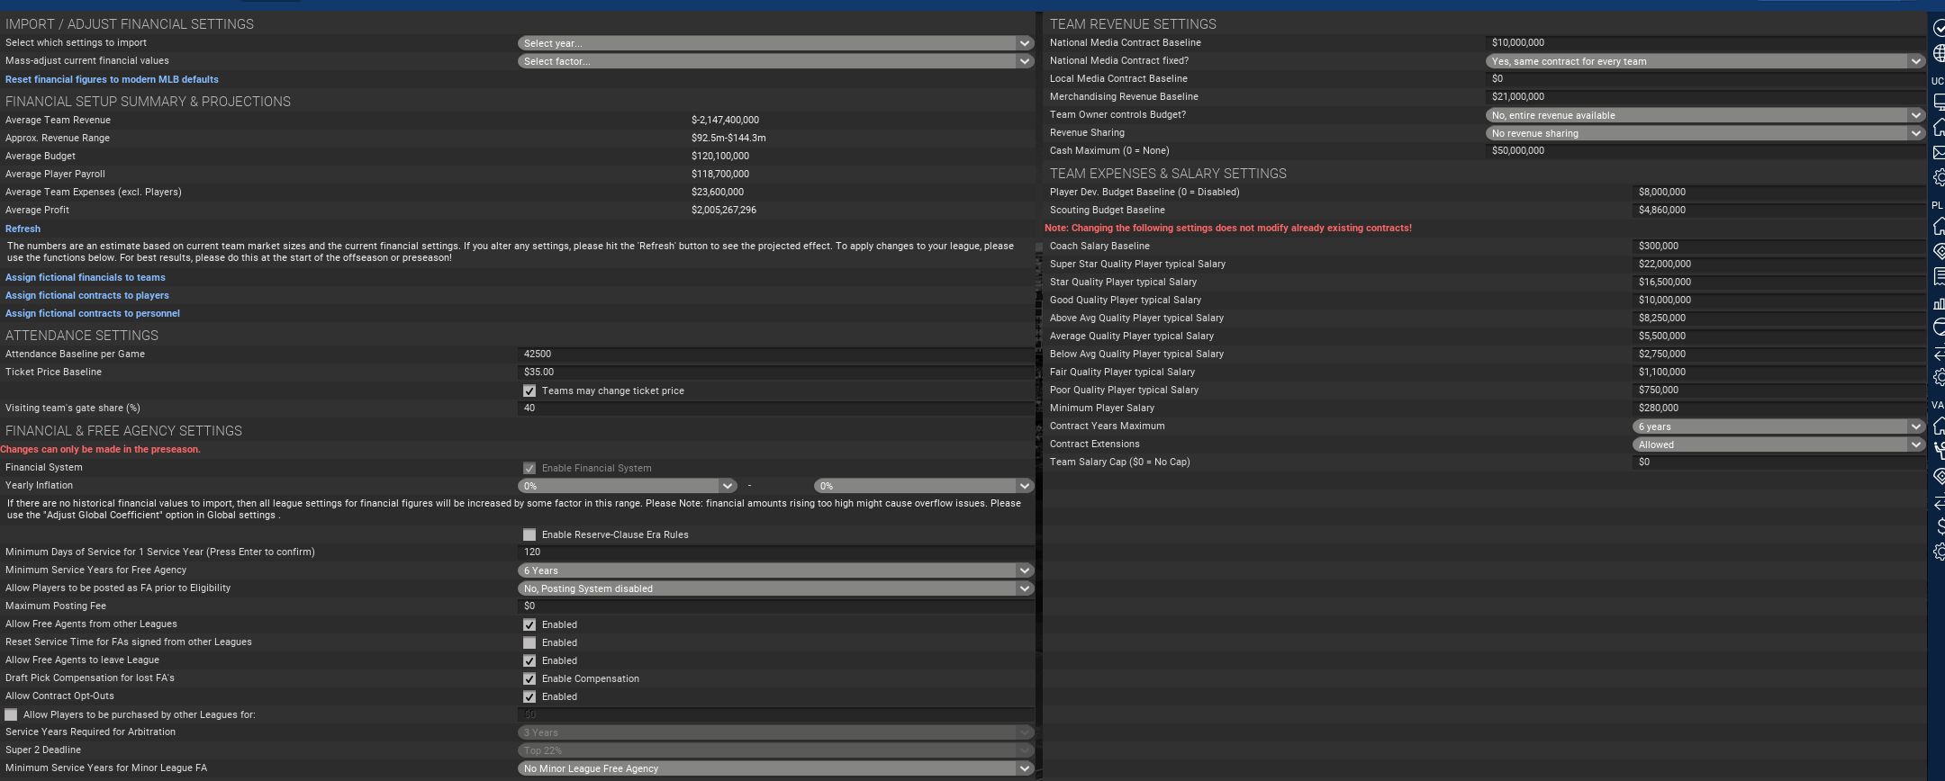The height and width of the screenshot is (781, 1945).
Task: Open National Media Contract fixed dropdown
Action: pos(1705,61)
